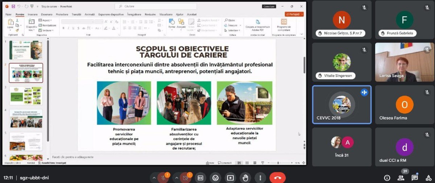435x183 pixels.
Task: Switch to the Acrobat tab
Action: (192, 14)
